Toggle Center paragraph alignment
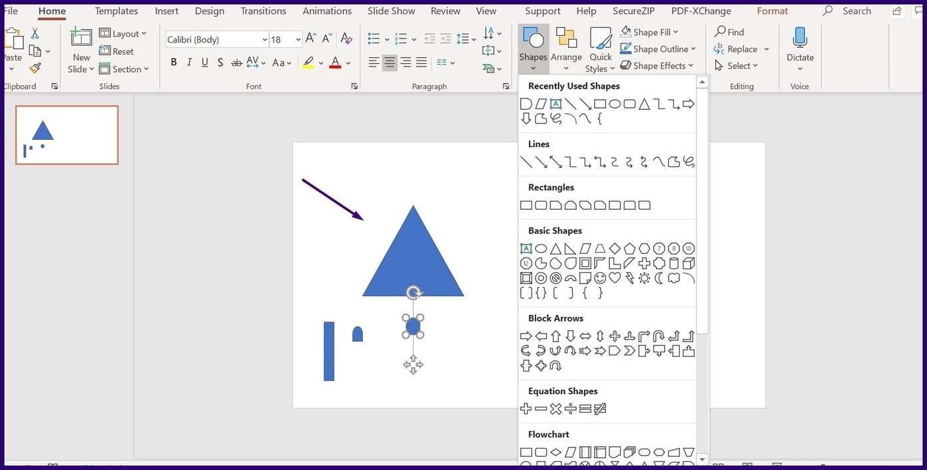The image size is (927, 470). pos(390,63)
